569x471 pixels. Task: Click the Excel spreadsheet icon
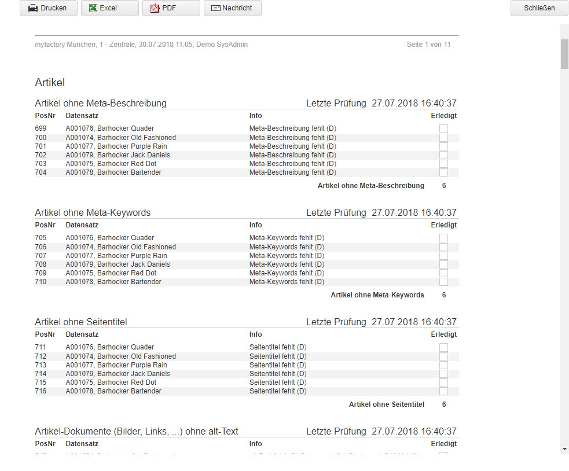94,8
